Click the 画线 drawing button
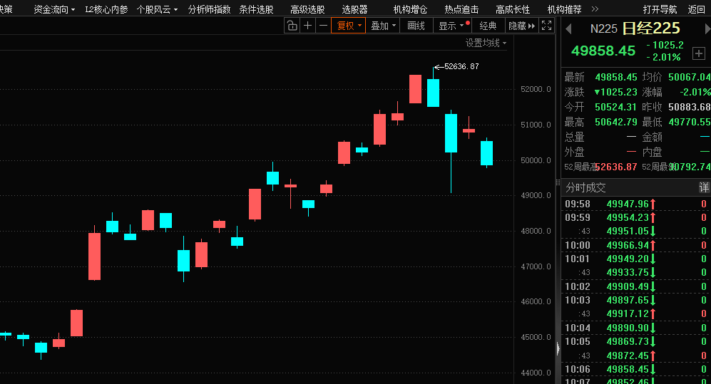711x384 pixels. [x=416, y=26]
